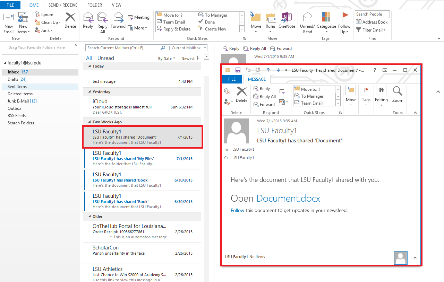Open the Drafts folder
The width and height of the screenshot is (444, 282).
pyautogui.click(x=17, y=79)
